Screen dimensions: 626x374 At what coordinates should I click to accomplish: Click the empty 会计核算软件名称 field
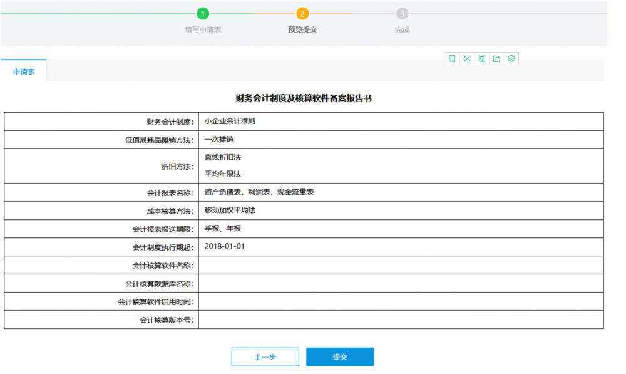(x=401, y=266)
